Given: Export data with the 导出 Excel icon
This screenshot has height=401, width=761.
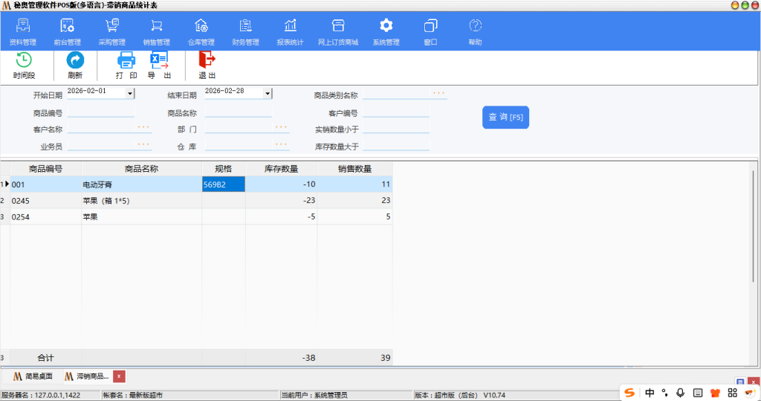Looking at the screenshot, I should tap(159, 61).
